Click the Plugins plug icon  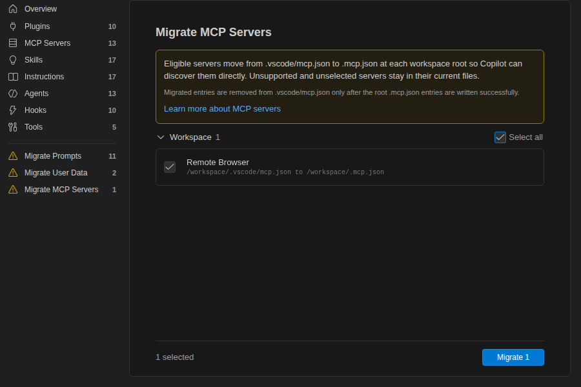(x=13, y=26)
